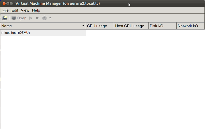Create a new virtual machine

[5, 18]
